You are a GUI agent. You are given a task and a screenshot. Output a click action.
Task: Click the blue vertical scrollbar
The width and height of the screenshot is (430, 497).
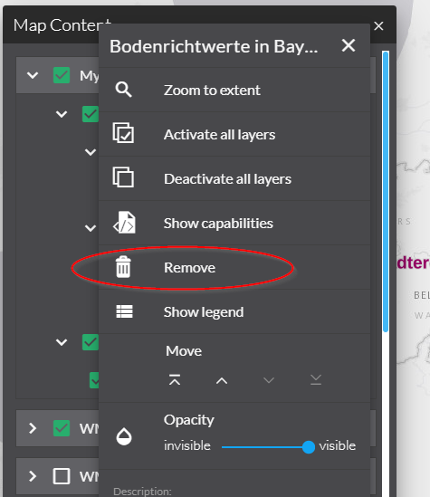pos(386,192)
